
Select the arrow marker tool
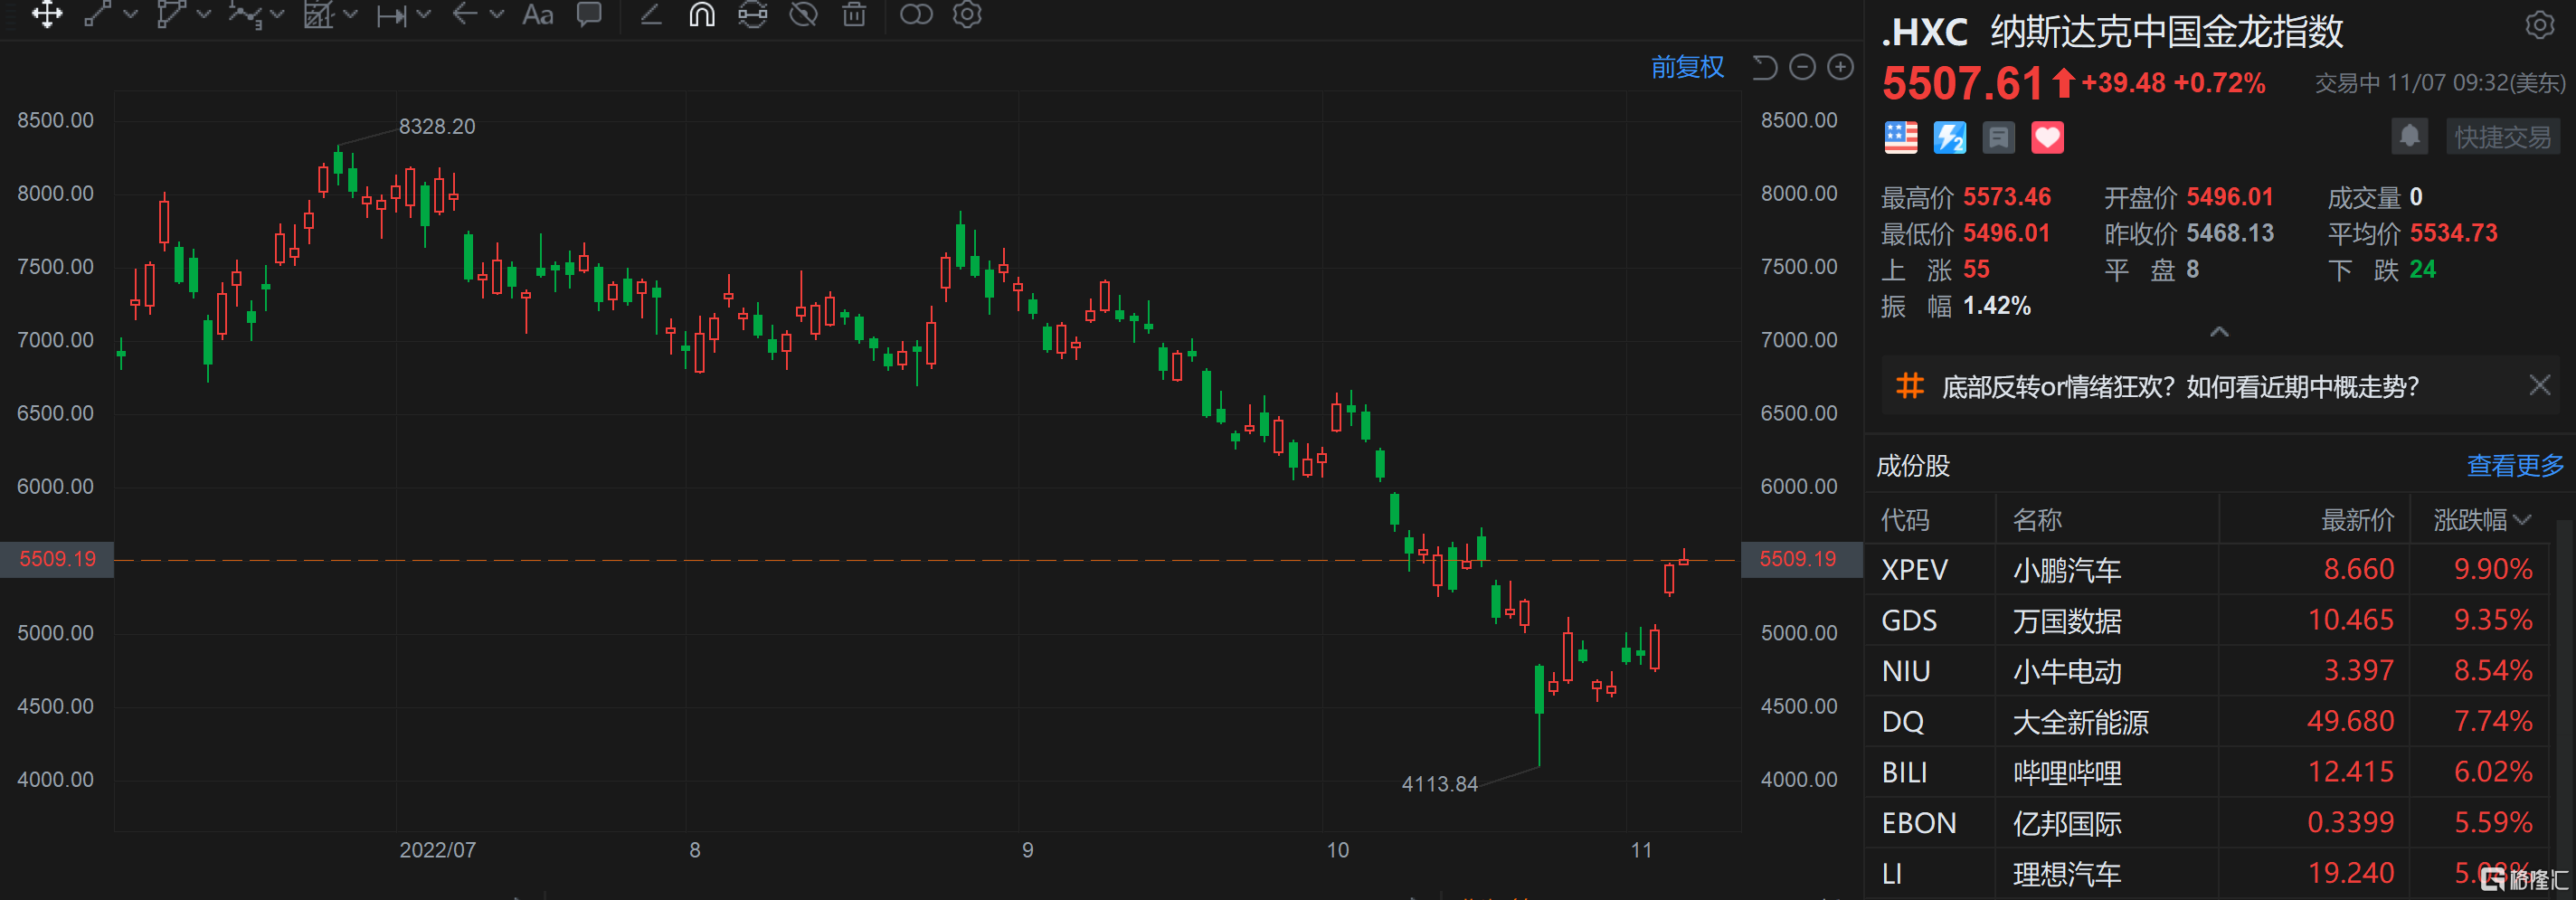coord(464,14)
